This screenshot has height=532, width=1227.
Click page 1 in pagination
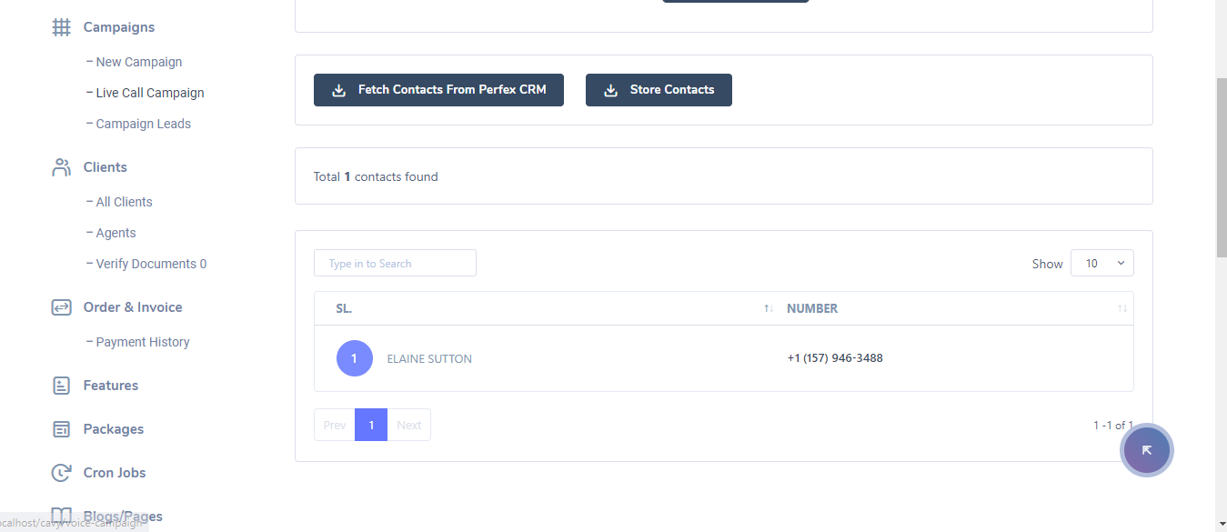click(x=371, y=425)
